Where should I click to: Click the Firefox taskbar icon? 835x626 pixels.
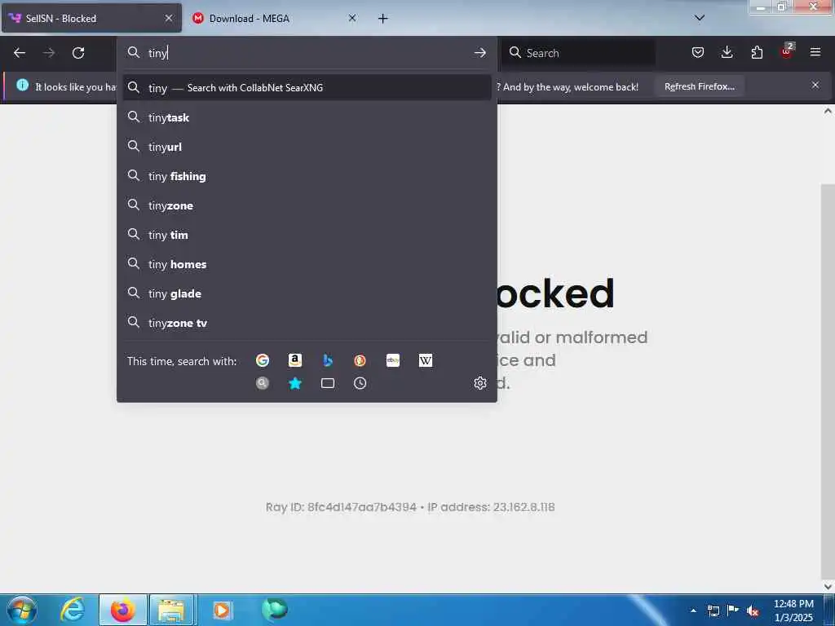(122, 610)
